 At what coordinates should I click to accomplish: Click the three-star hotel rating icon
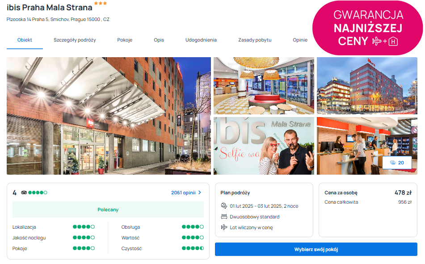[100, 3]
